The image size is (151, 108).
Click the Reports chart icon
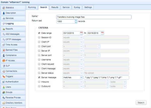[4, 29]
